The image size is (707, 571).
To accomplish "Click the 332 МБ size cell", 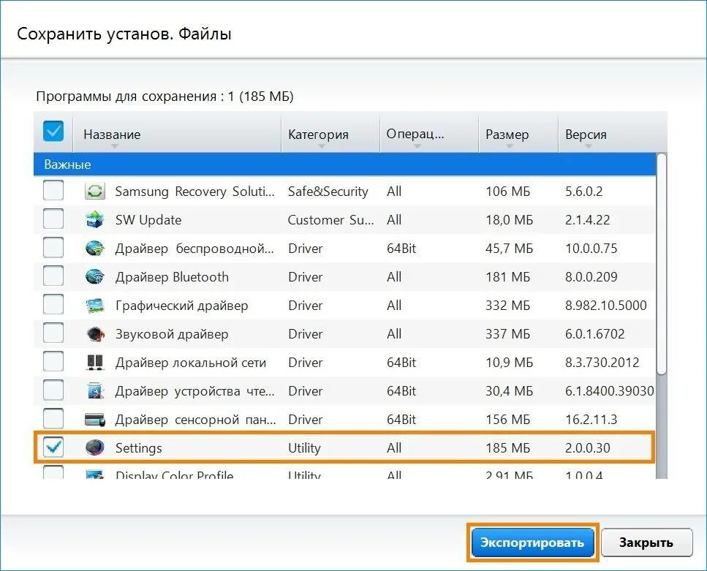I will point(507,306).
